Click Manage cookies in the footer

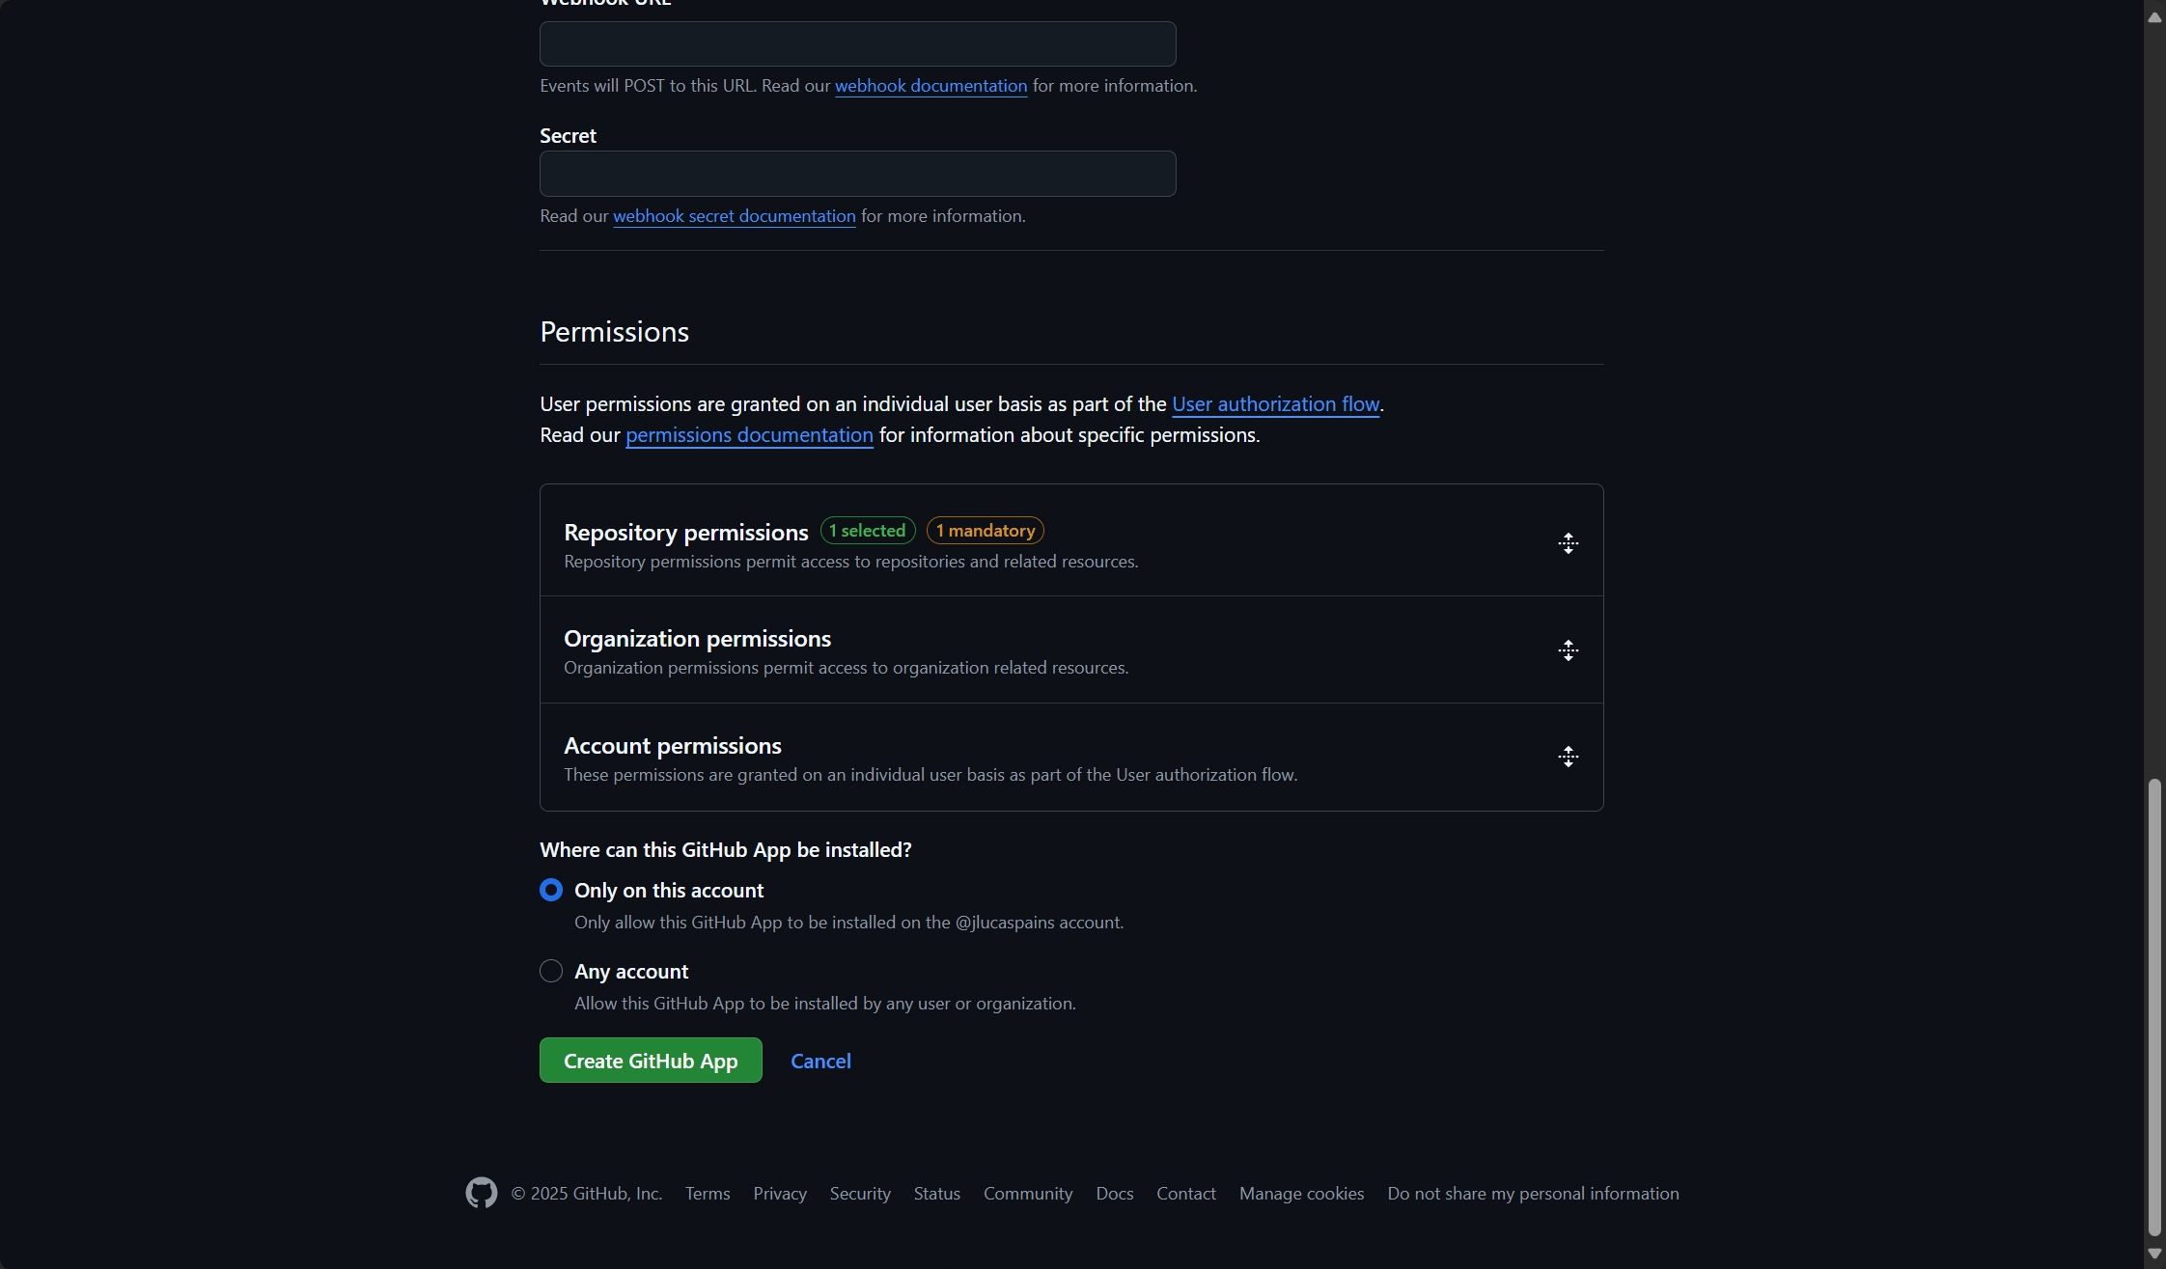point(1301,1194)
